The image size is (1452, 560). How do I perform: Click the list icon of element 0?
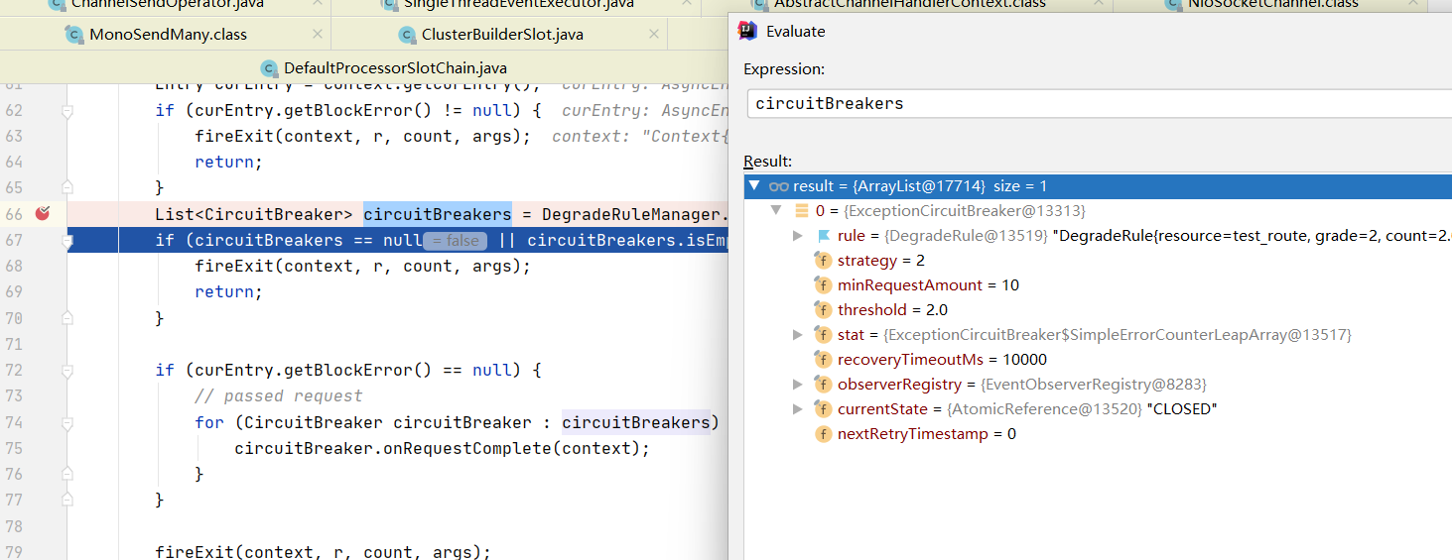pyautogui.click(x=802, y=211)
